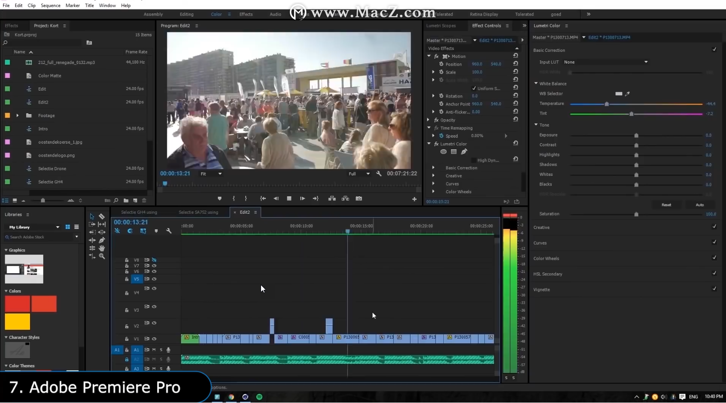Add marker in timeline header

pyautogui.click(x=156, y=231)
